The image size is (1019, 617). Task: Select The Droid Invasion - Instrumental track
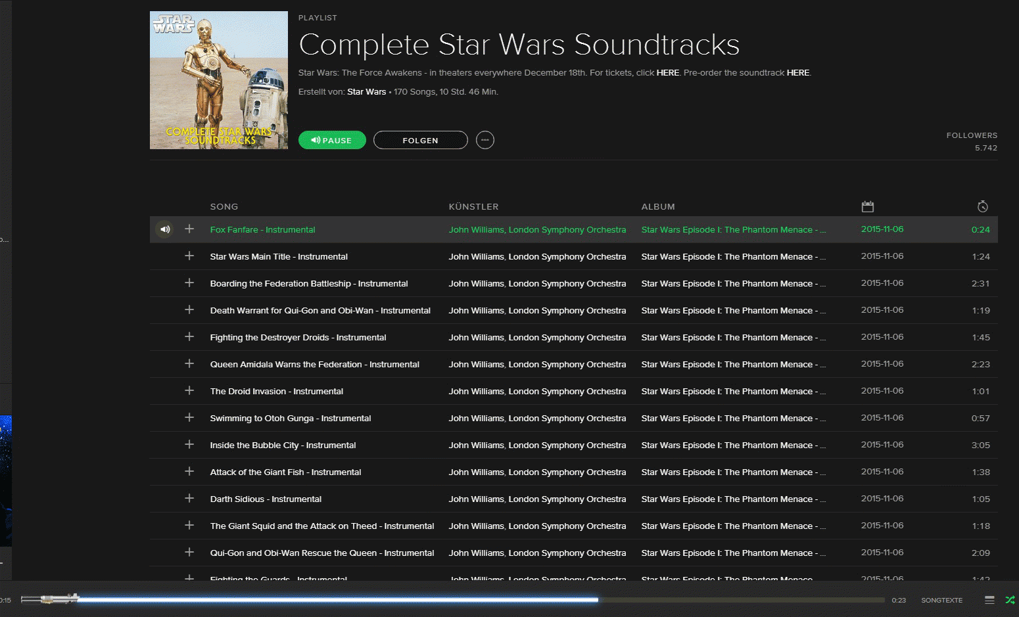[x=276, y=392]
